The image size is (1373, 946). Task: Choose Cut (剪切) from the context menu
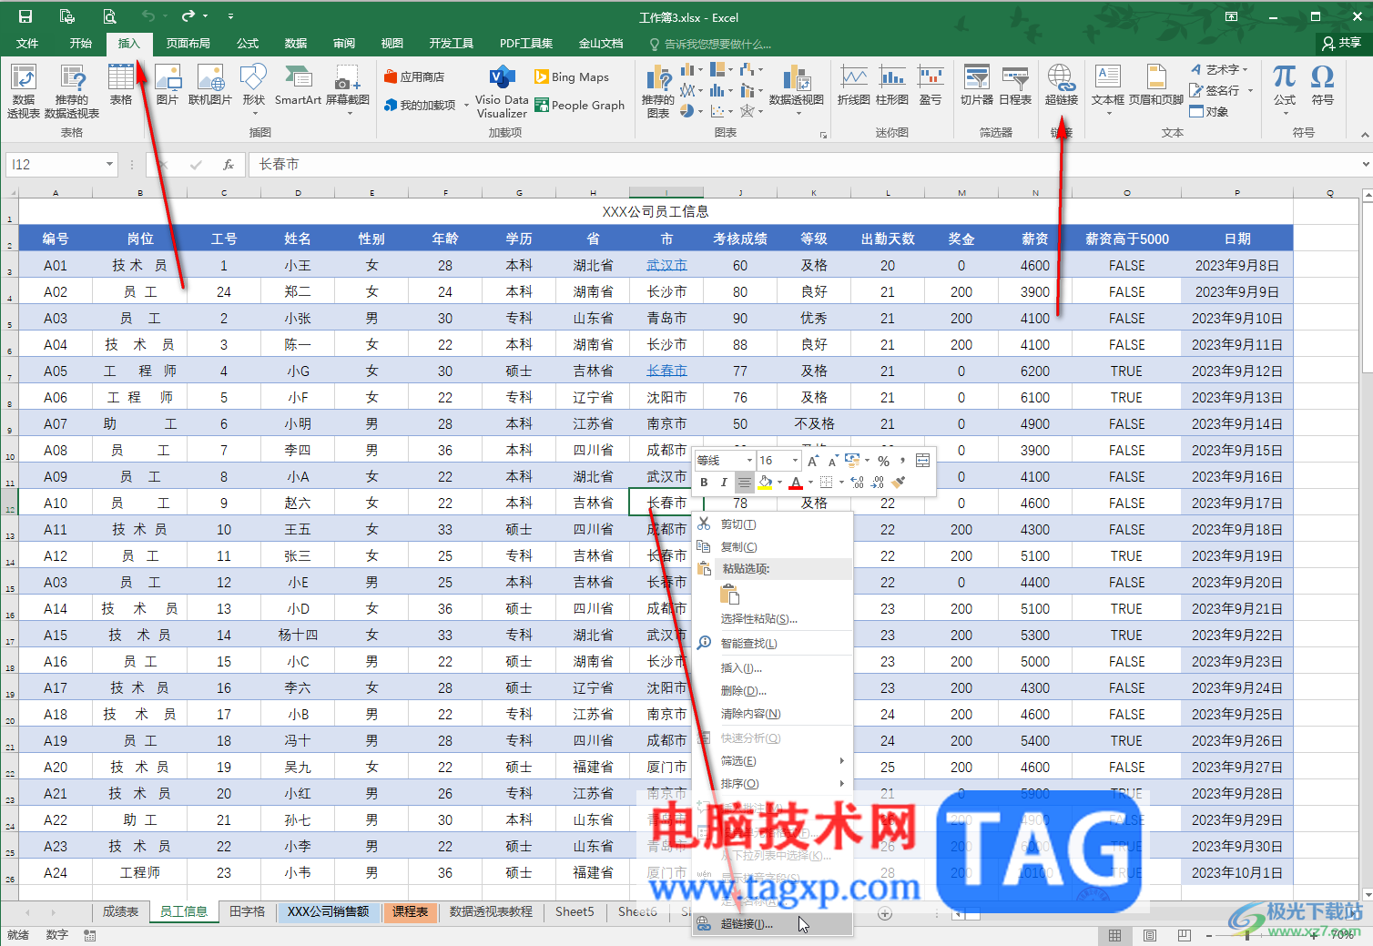[x=773, y=524]
